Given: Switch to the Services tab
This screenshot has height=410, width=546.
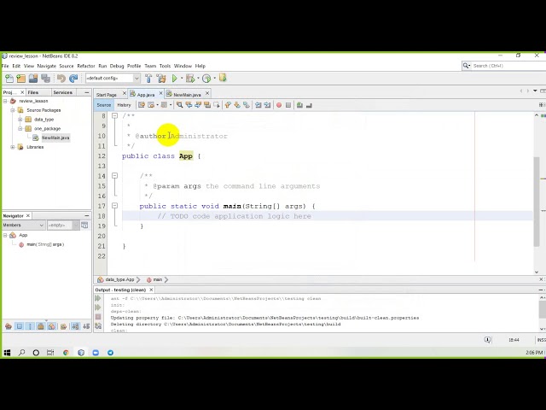Looking at the screenshot, I should (63, 92).
